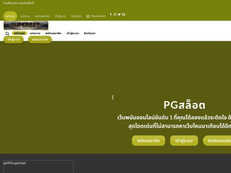231x173 pixels.
Task: Click the PGสล็อต ฝาก-ถอน tagline text
Action: point(19,3)
